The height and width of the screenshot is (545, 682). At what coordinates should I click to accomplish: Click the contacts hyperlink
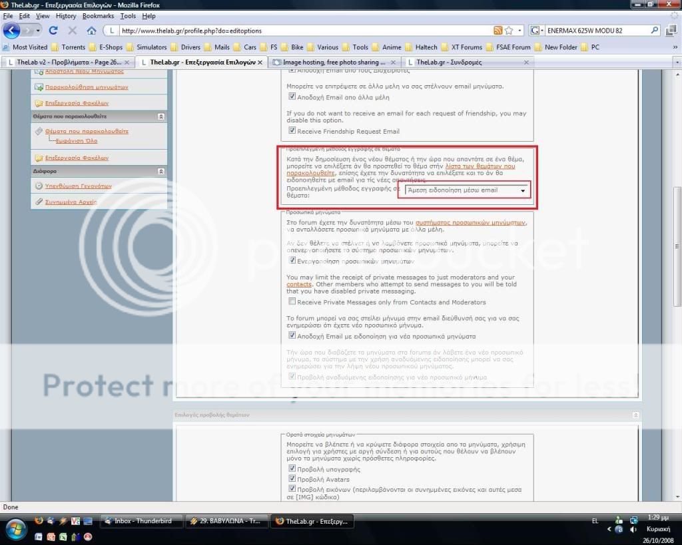pyautogui.click(x=299, y=284)
